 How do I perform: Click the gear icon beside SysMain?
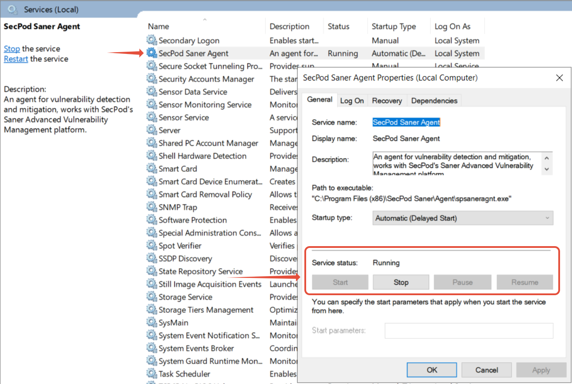(x=152, y=323)
